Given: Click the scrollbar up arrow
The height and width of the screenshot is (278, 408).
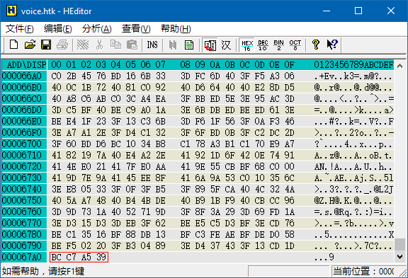Looking at the screenshot, I should point(400,66).
